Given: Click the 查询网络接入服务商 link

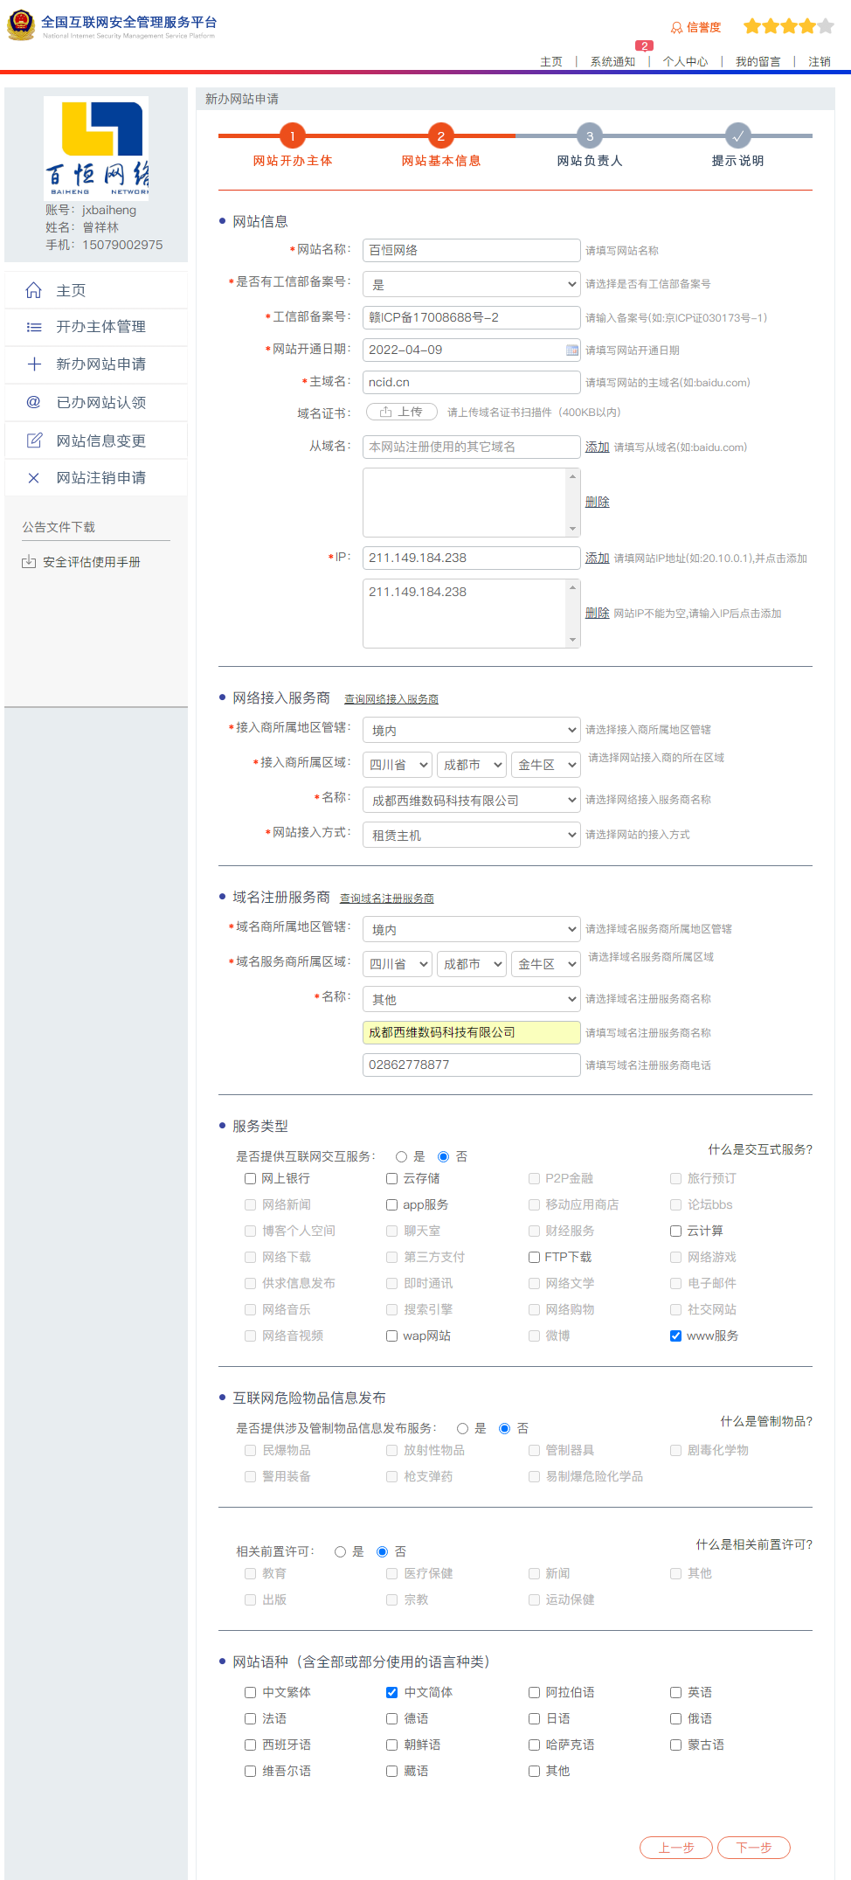Looking at the screenshot, I should coord(391,699).
